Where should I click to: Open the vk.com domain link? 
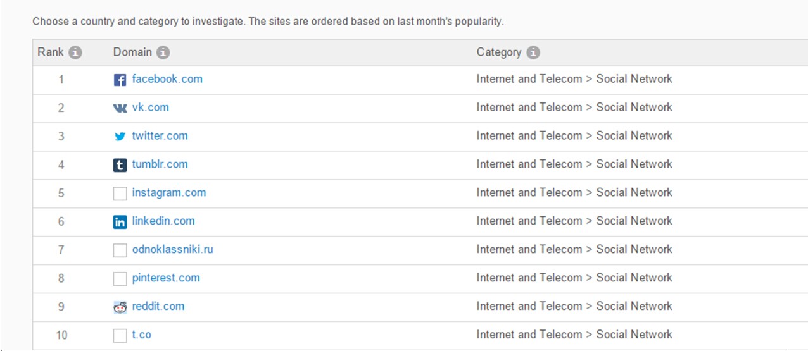pyautogui.click(x=150, y=108)
